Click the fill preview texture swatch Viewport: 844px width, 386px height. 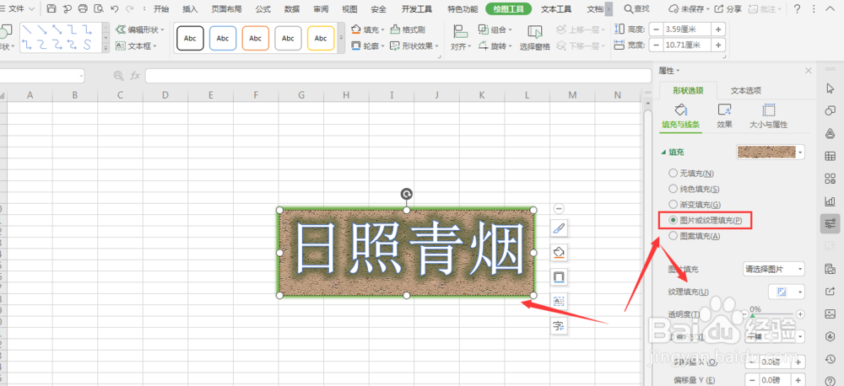[x=766, y=153]
